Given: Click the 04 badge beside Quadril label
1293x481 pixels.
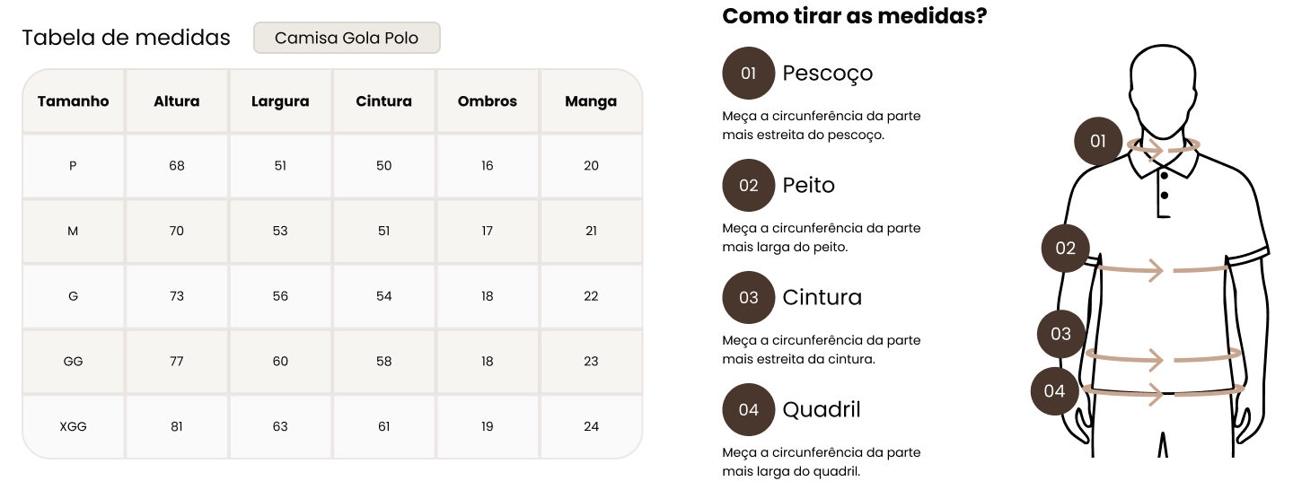Looking at the screenshot, I should coord(749,410).
